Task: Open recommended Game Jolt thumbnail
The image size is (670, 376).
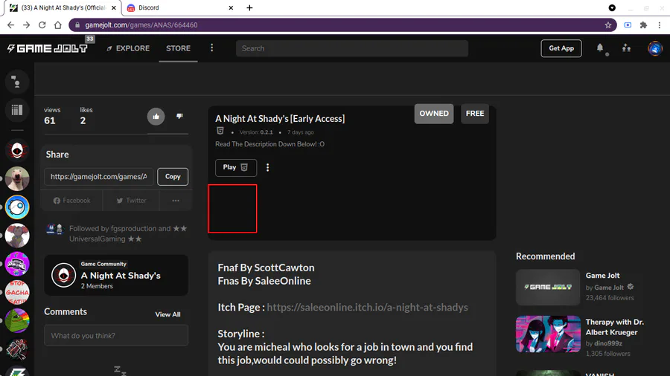Action: 548,287
